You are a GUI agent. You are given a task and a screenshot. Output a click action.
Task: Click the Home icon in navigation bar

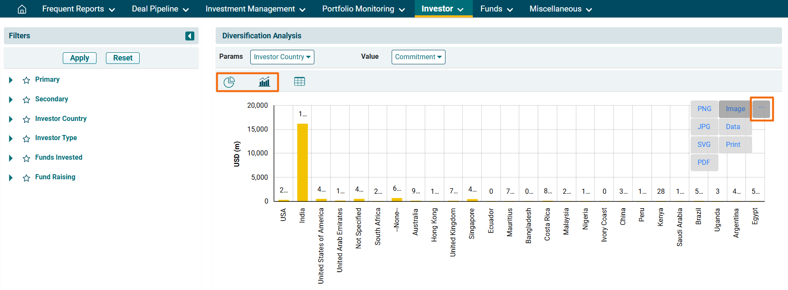pyautogui.click(x=22, y=9)
